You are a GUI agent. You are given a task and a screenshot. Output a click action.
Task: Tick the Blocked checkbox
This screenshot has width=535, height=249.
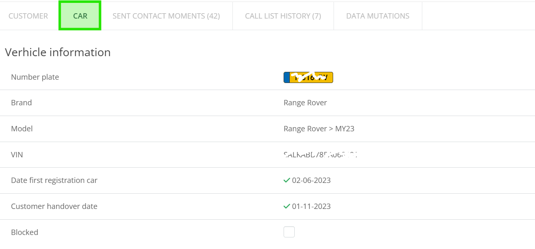tap(289, 232)
